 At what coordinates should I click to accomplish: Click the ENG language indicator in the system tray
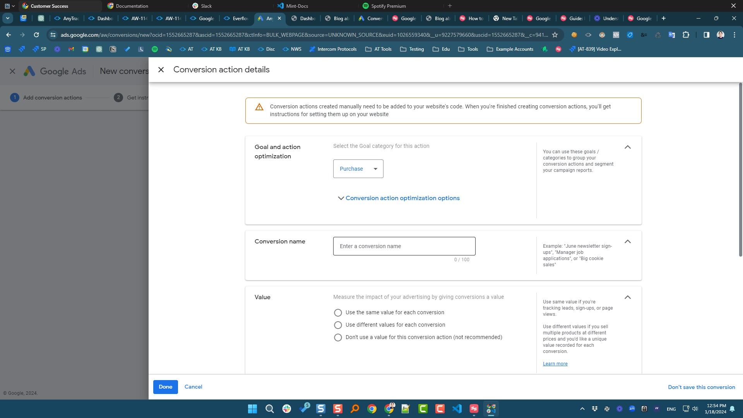click(x=671, y=409)
